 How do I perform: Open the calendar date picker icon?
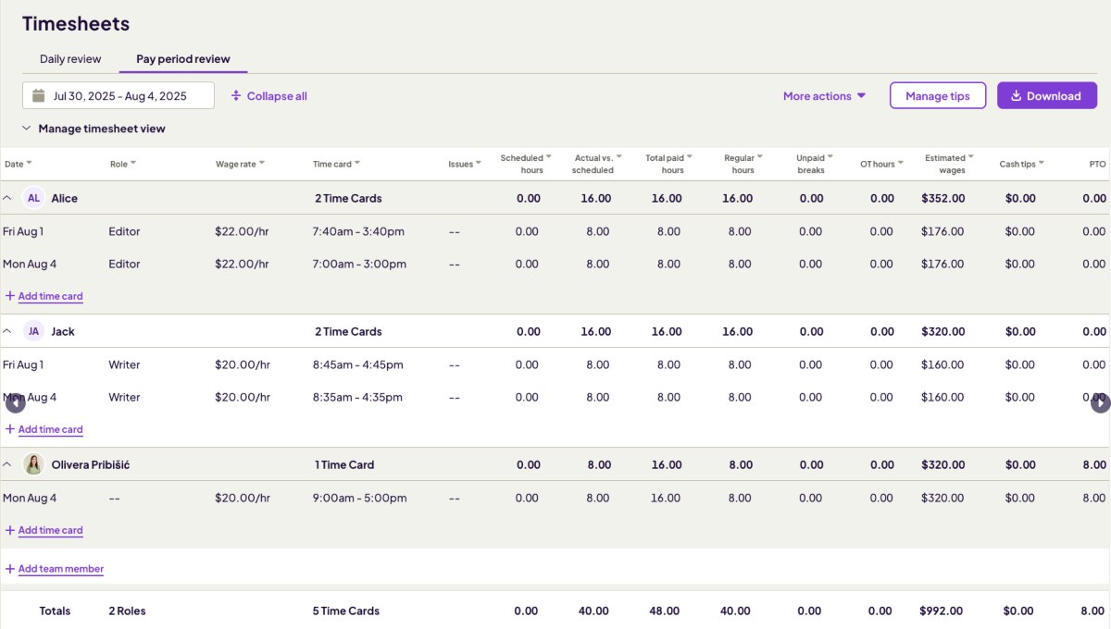(39, 94)
